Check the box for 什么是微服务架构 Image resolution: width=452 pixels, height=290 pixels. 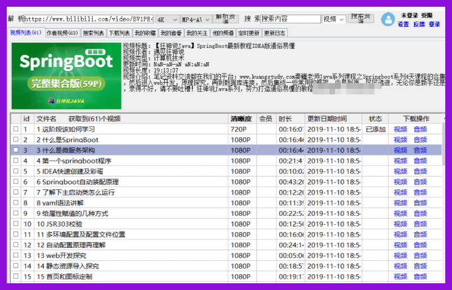click(16, 150)
